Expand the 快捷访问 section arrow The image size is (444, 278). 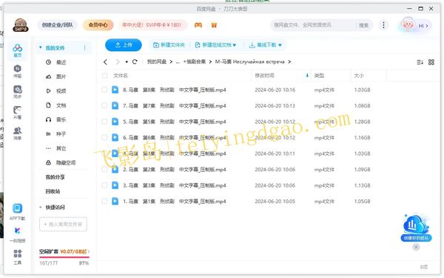(x=41, y=208)
